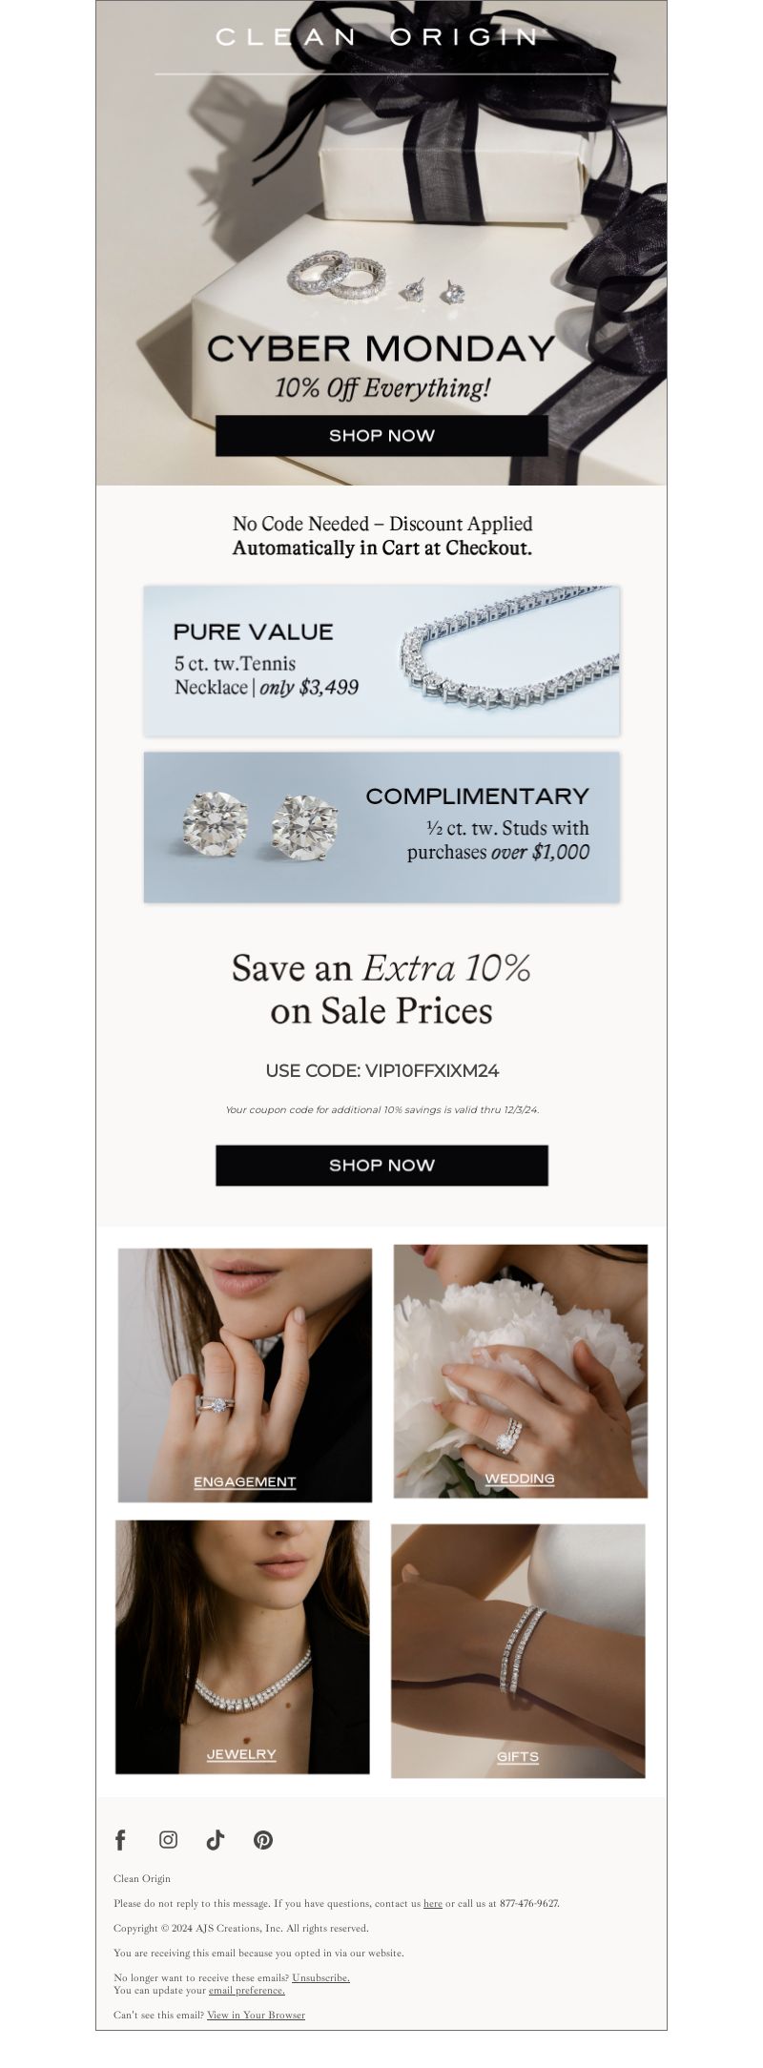This screenshot has height=2068, width=763.
Task: Click Shop Now under Cyber Monday
Action: [381, 435]
